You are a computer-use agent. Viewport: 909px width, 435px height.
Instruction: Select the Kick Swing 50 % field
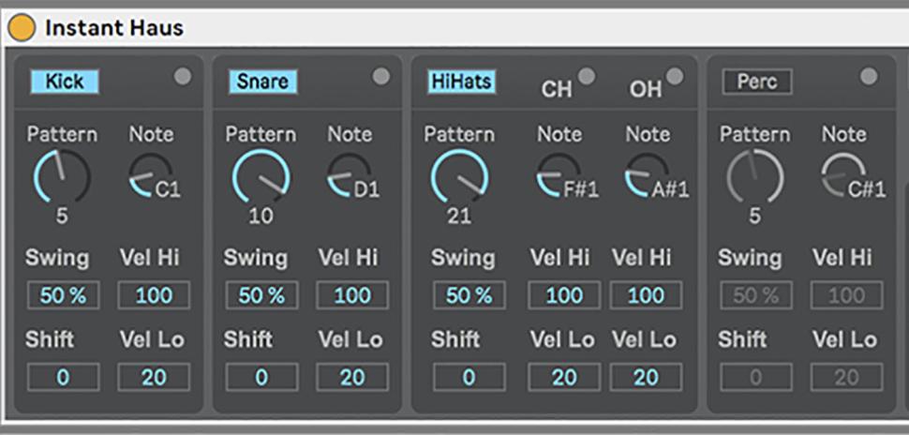(x=63, y=296)
